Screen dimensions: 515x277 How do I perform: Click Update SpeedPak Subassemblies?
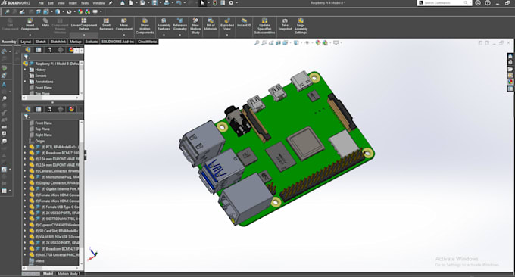[264, 26]
